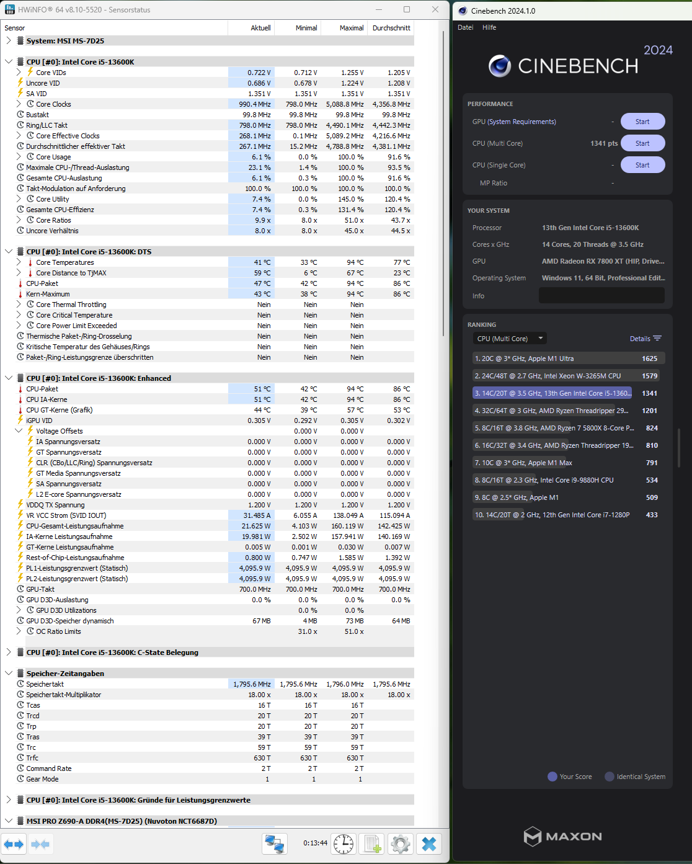Screen dimensions: 692x864
Task: Start the CPU (Single Core) benchmark
Action: point(642,165)
